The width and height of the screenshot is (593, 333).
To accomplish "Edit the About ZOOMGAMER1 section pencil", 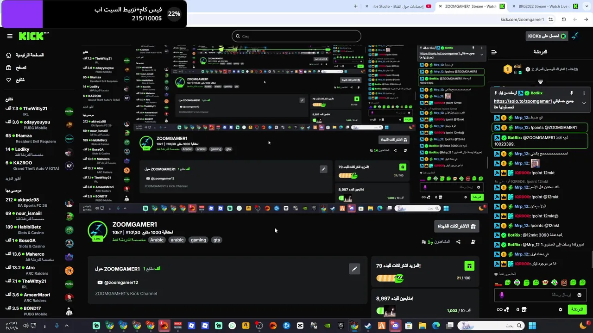I will [x=354, y=269].
